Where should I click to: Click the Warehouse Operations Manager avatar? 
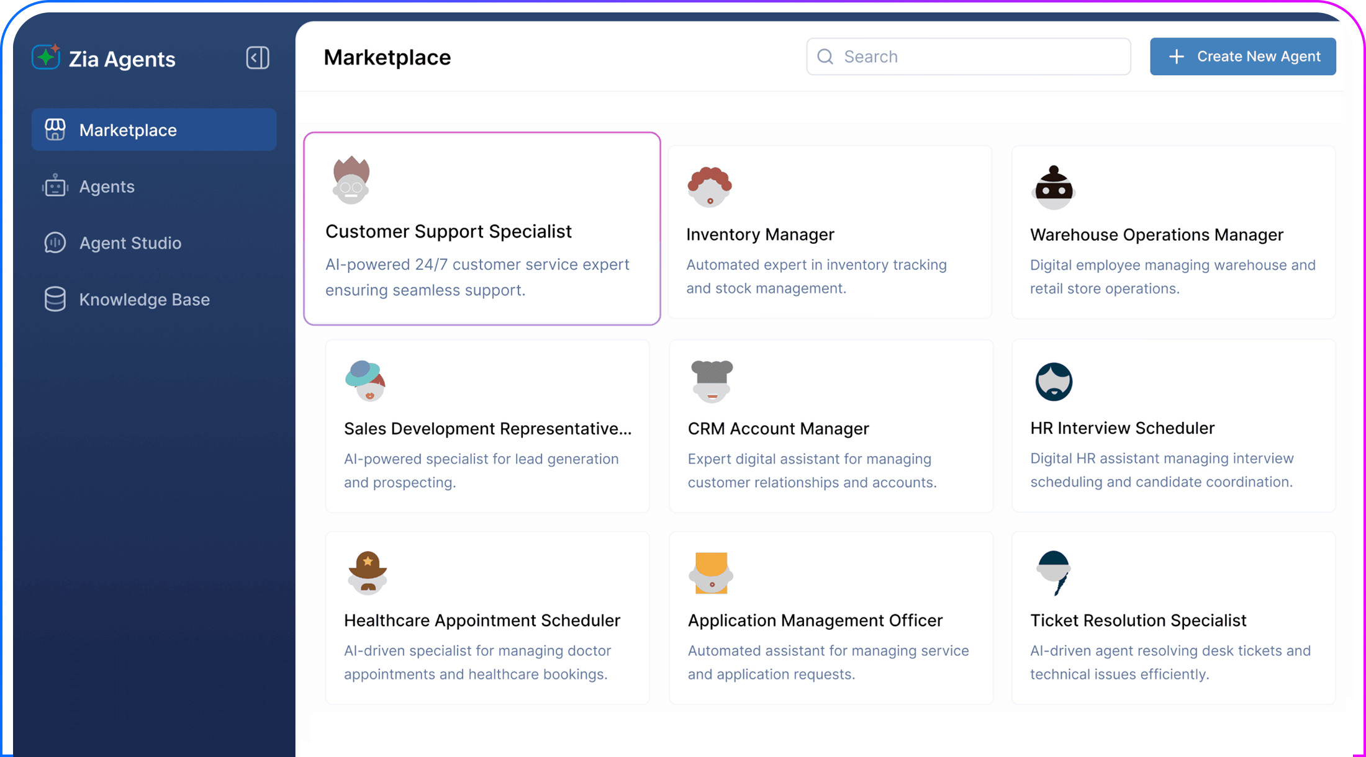coord(1054,187)
